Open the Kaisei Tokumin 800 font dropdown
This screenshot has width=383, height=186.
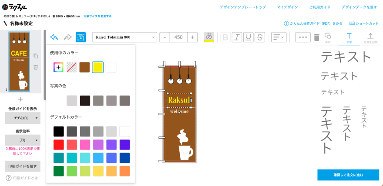click(124, 37)
